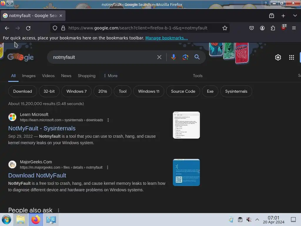The width and height of the screenshot is (301, 226).
Task: Open search Tools options
Action: point(198,76)
